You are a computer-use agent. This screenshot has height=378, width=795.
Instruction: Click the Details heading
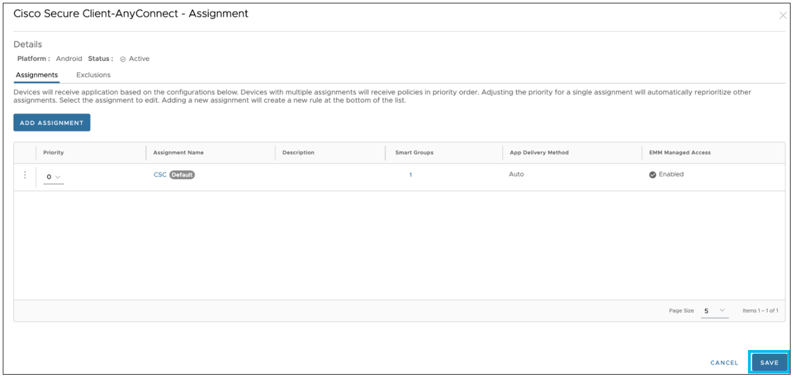coord(28,44)
